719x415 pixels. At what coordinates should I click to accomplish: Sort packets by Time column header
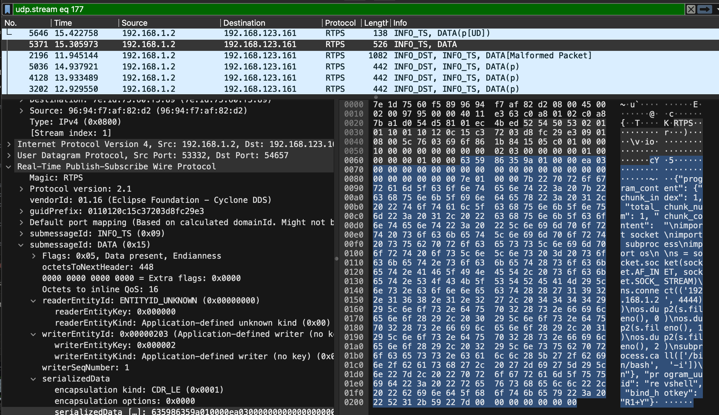(63, 23)
